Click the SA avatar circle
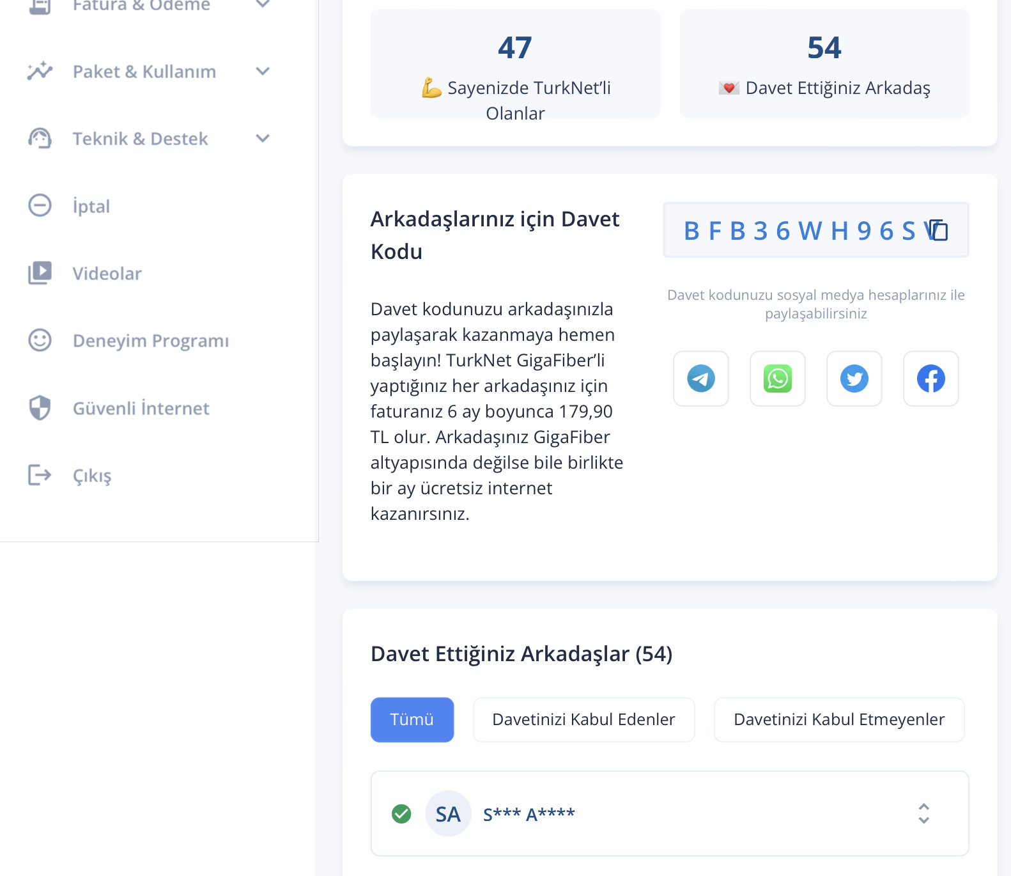 coord(448,813)
